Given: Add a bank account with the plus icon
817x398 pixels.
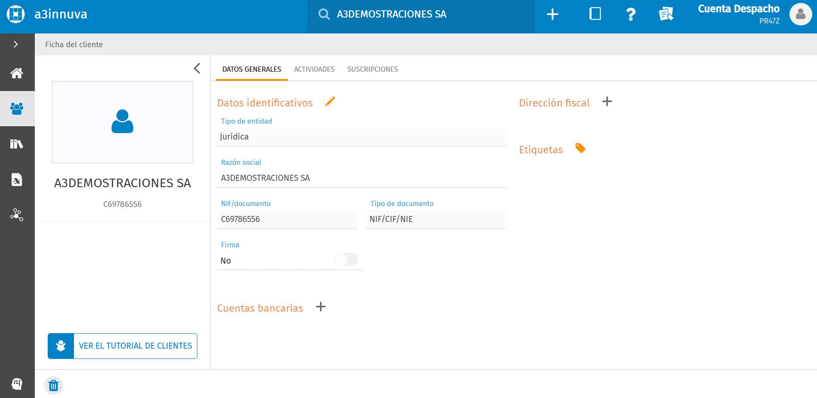Looking at the screenshot, I should point(321,307).
